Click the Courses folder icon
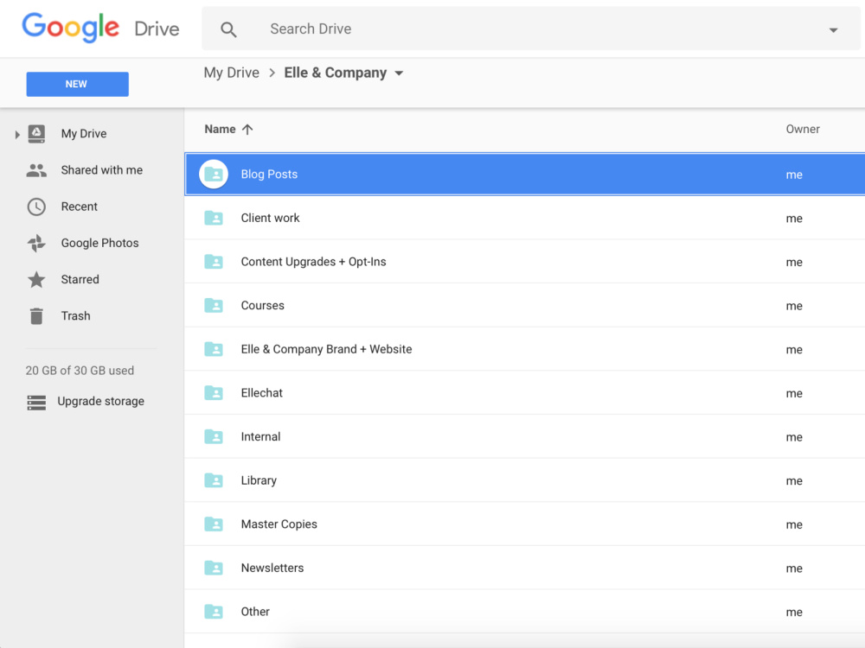The image size is (865, 648). coord(214,305)
